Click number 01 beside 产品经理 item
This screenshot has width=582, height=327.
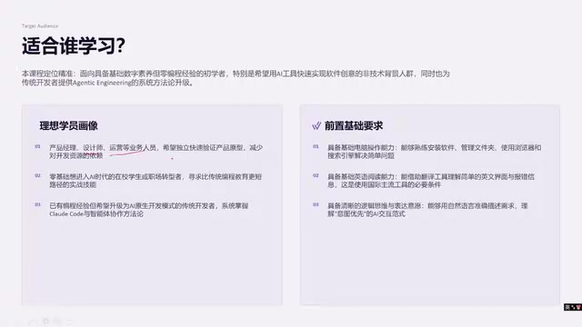[37, 146]
